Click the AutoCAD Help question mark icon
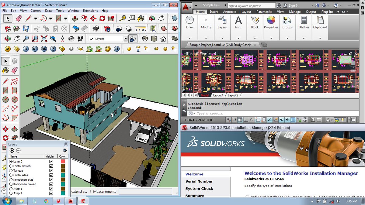Viewport: 365px width, 205px height. click(336, 5)
